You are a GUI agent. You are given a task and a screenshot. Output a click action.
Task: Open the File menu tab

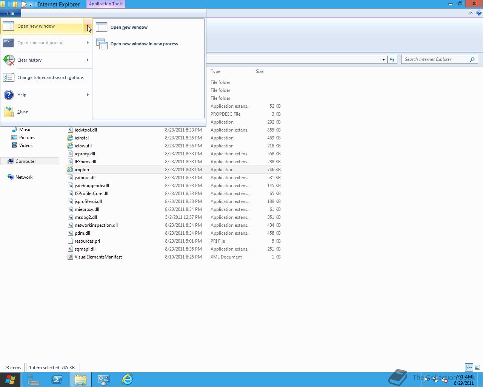11,13
